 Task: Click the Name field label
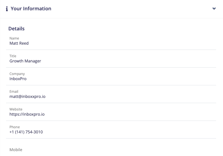(x=14, y=38)
